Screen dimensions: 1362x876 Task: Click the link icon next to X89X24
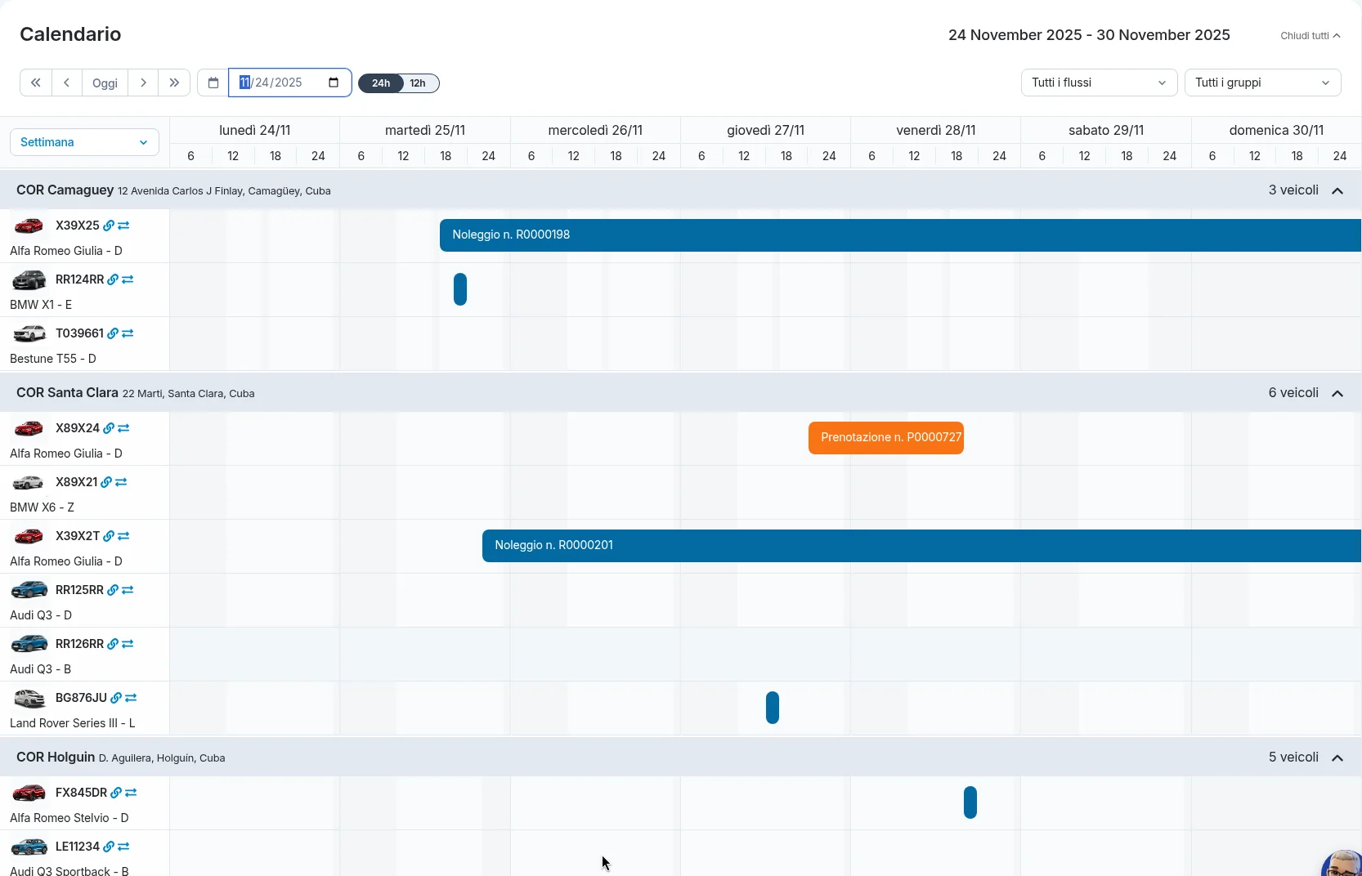[x=109, y=428]
